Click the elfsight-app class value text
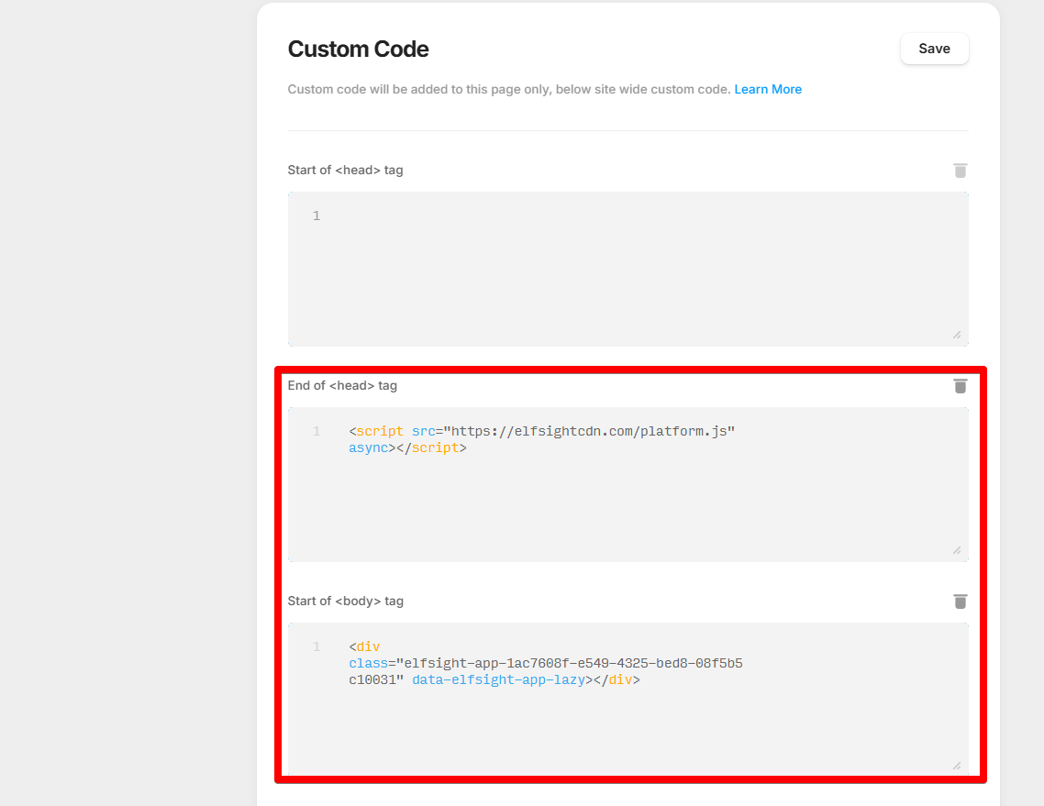1044x806 pixels. [546, 671]
